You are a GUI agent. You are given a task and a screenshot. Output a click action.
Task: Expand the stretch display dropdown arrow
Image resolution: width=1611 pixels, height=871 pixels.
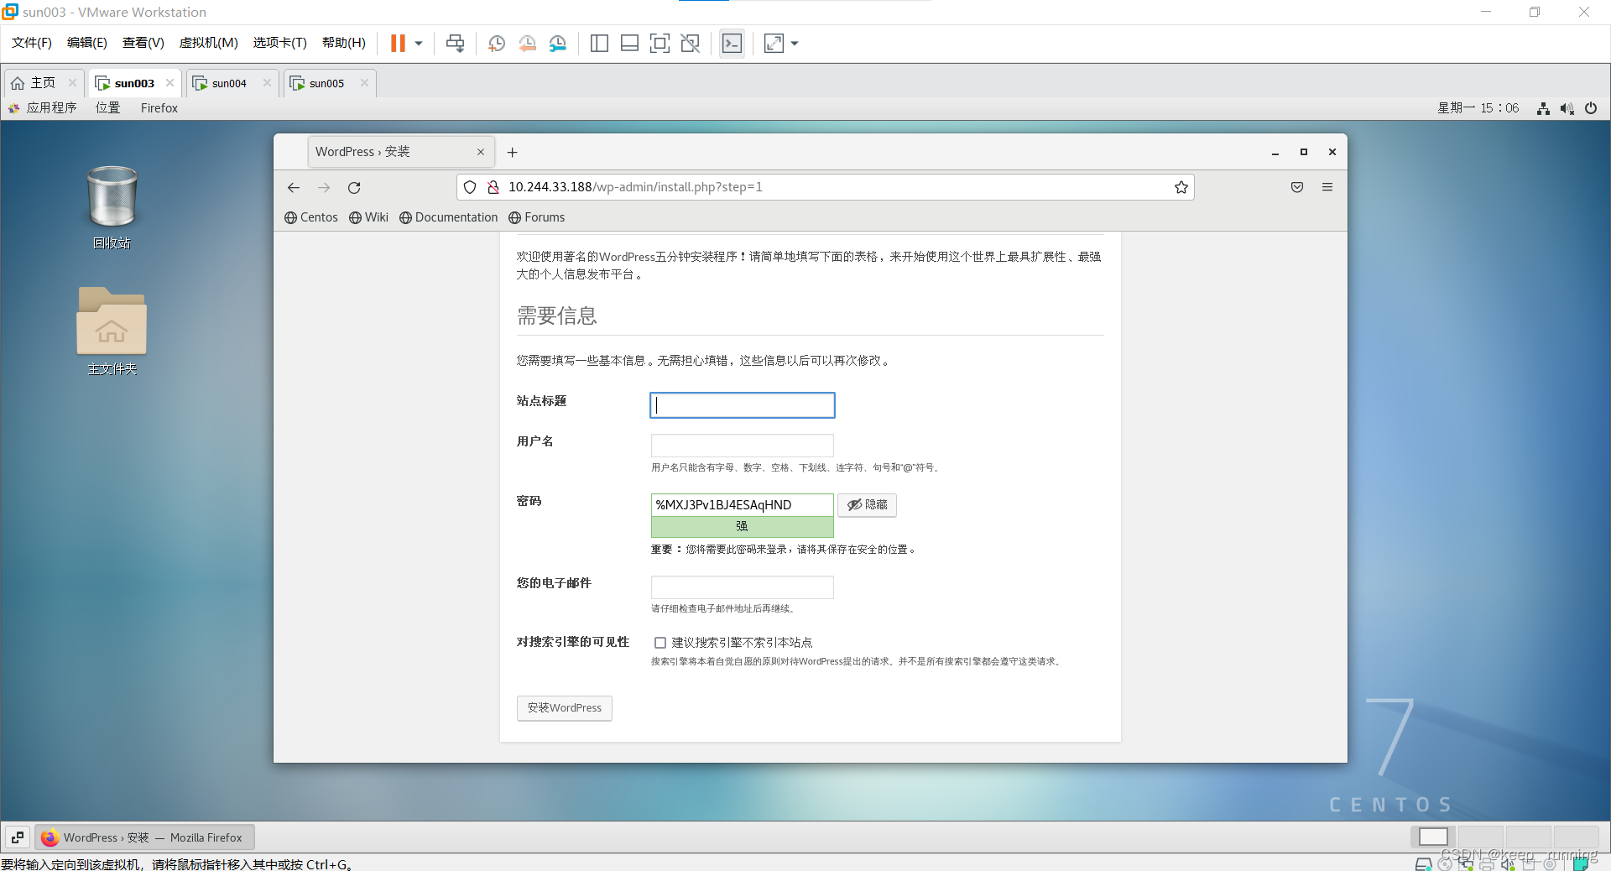(x=795, y=43)
